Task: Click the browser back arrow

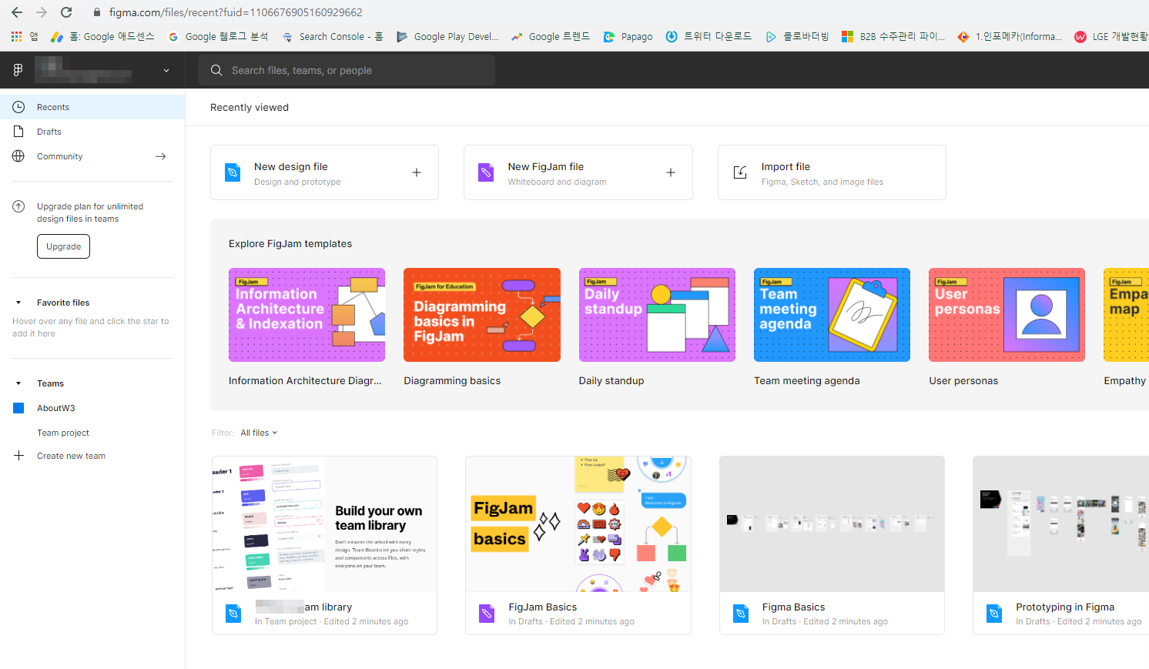Action: [16, 12]
